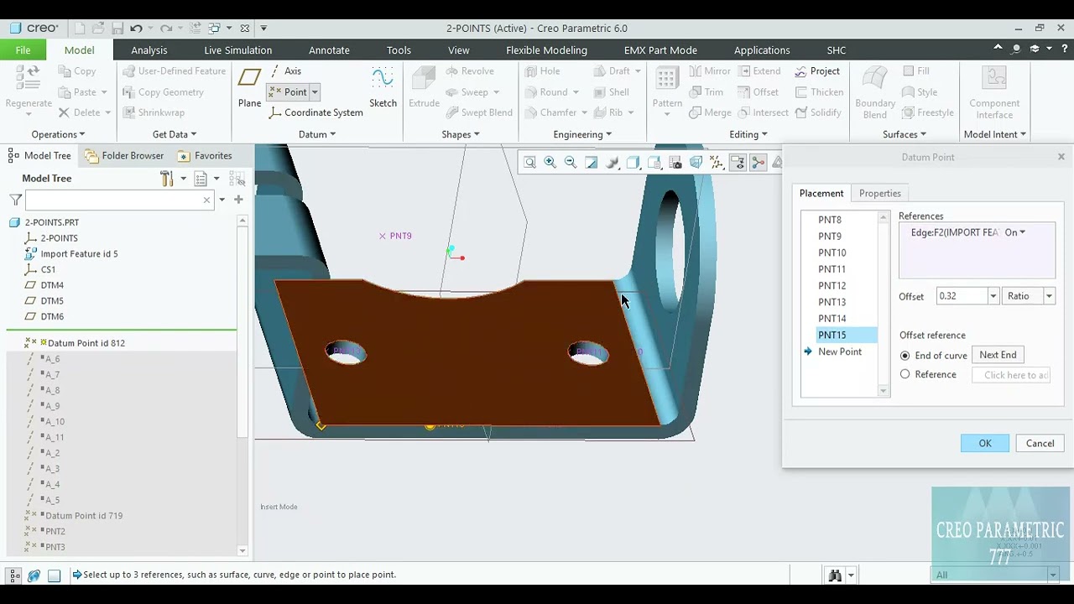Image resolution: width=1074 pixels, height=604 pixels.
Task: Create a Coordinate System
Action: point(316,112)
